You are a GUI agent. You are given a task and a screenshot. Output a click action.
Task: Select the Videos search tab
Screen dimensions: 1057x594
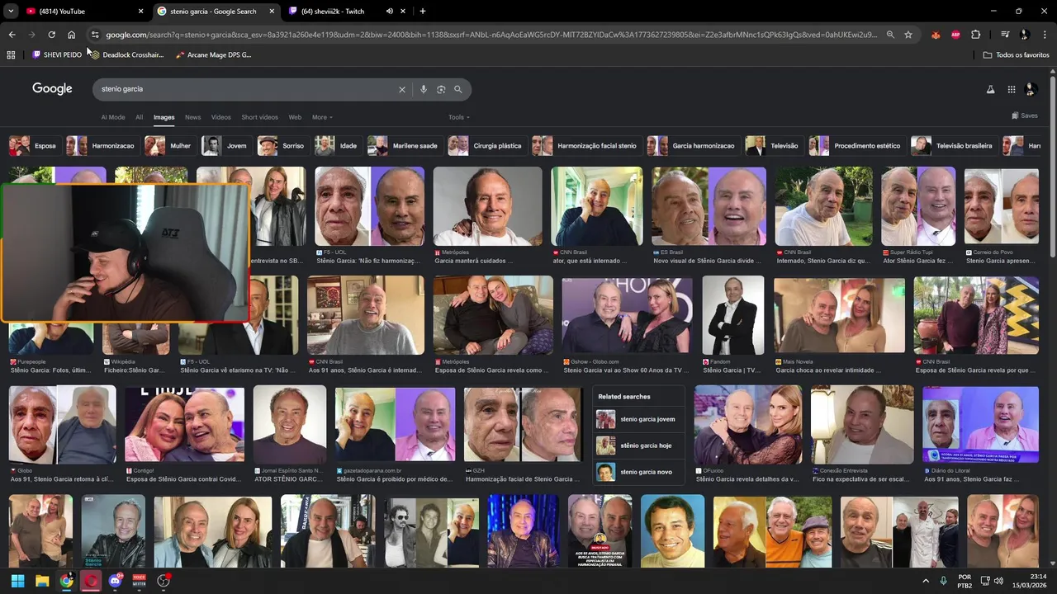point(220,117)
